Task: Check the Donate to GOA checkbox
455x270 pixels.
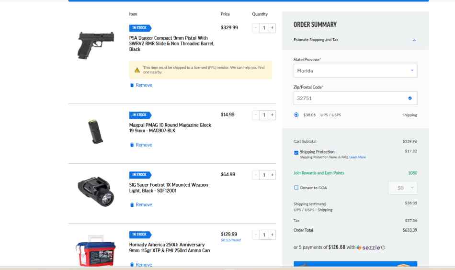Action: pos(296,188)
